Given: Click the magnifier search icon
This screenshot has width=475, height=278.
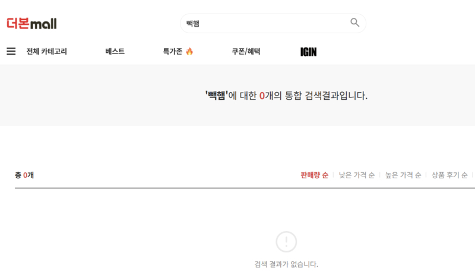Looking at the screenshot, I should coord(354,23).
